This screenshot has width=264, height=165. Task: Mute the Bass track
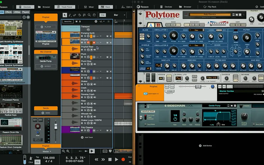click(x=82, y=71)
